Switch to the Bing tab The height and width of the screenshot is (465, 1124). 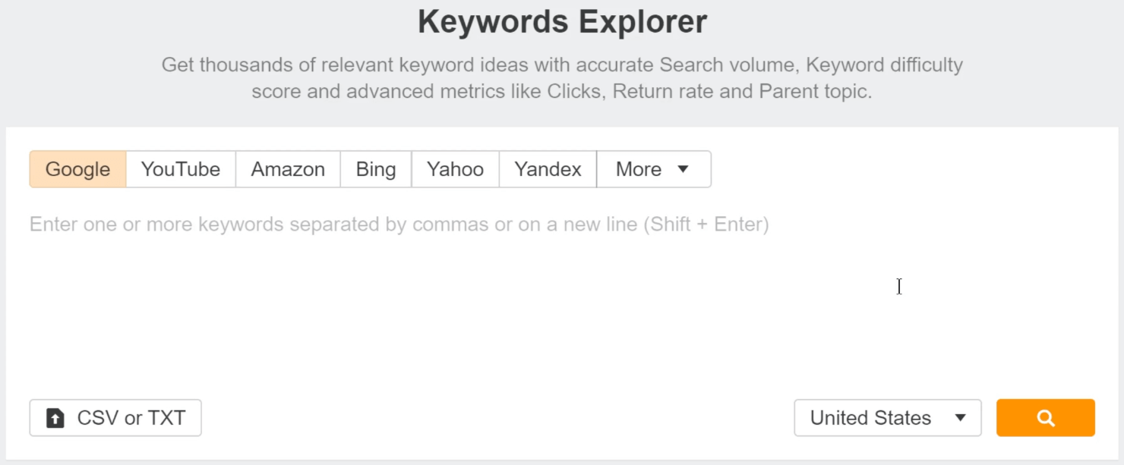(375, 169)
